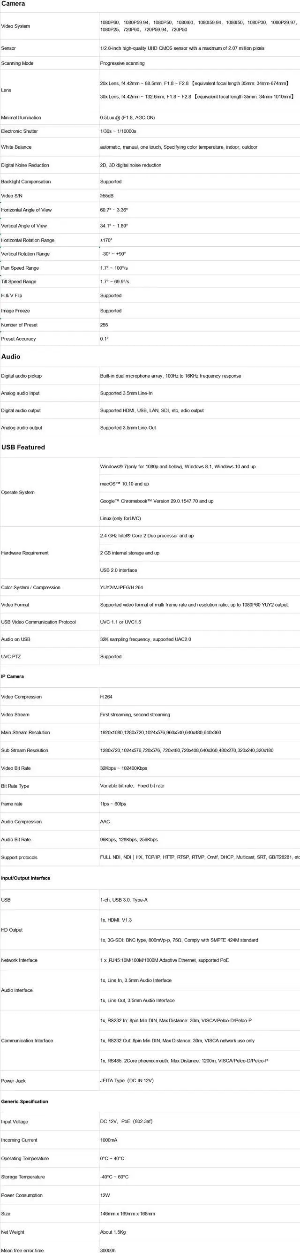Click the Camera section heading

click(13, 4)
